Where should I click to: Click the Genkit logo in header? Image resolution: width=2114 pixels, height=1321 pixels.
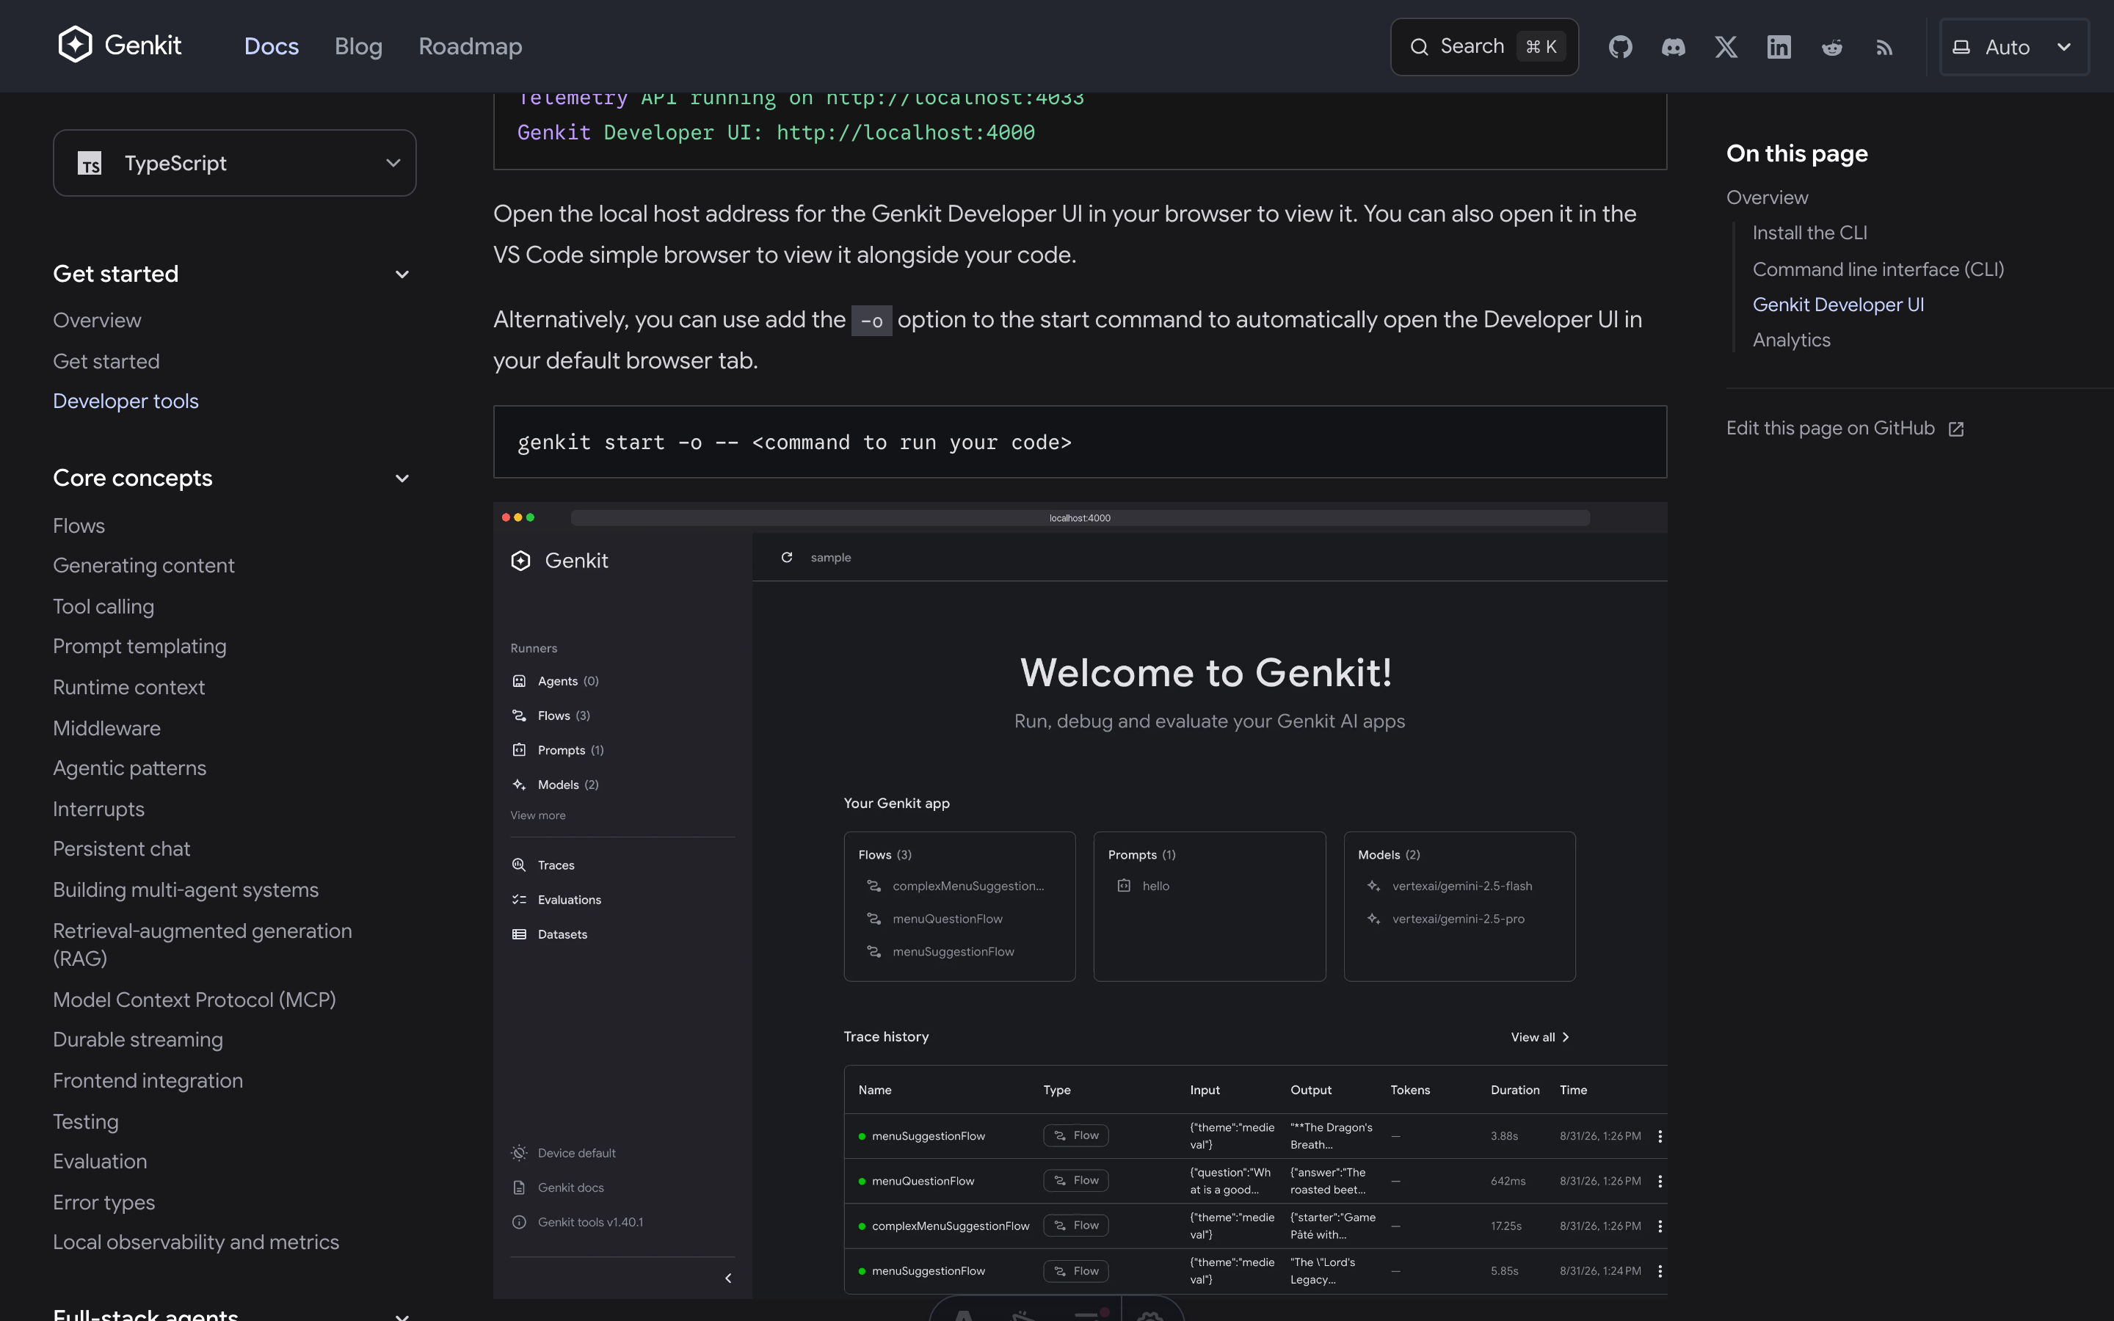tap(120, 45)
